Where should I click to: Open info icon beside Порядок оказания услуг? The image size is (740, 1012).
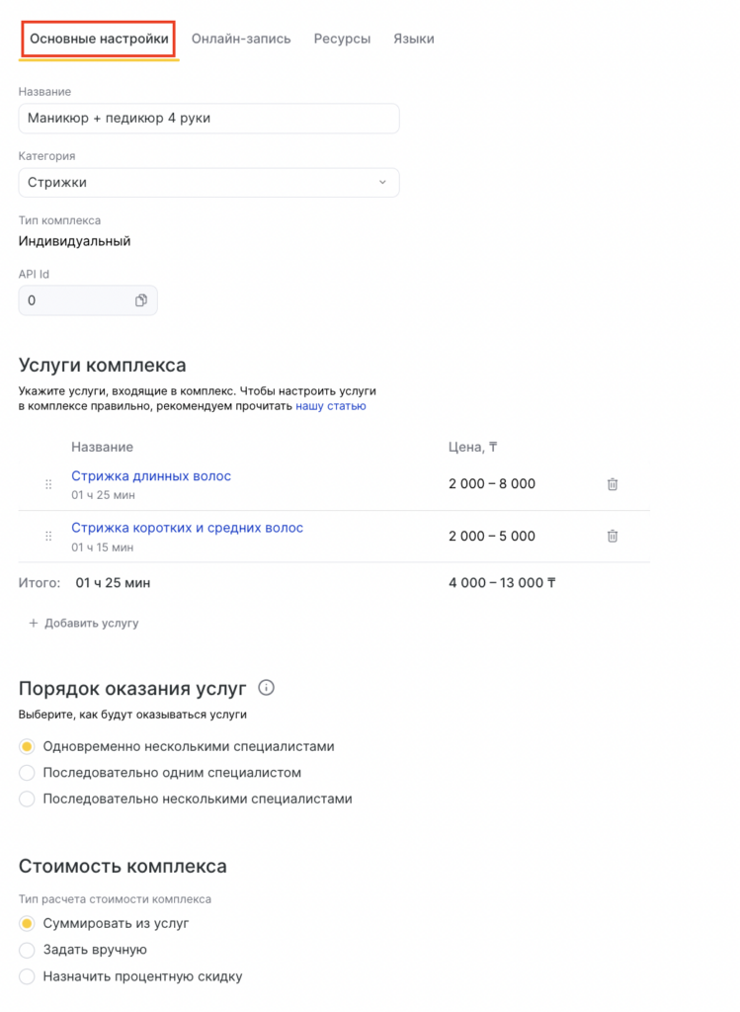tap(266, 688)
